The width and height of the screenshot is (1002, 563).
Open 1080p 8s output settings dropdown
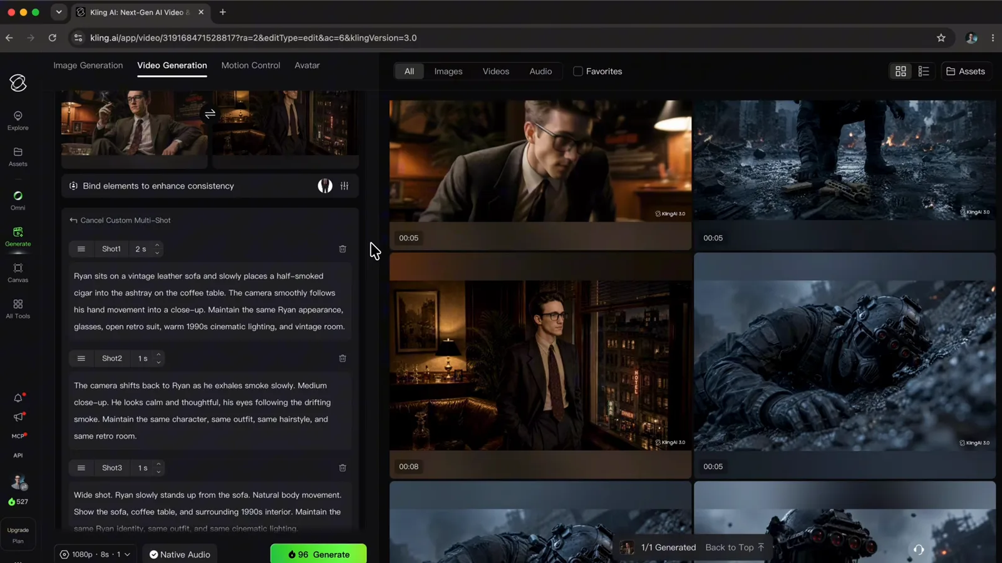[95, 554]
